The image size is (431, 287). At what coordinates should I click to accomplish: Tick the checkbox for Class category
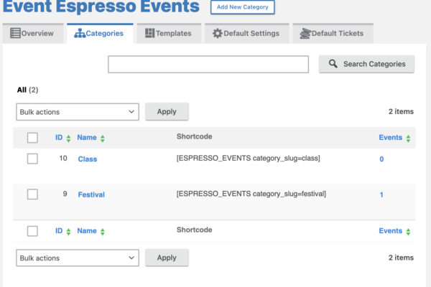[32, 159]
